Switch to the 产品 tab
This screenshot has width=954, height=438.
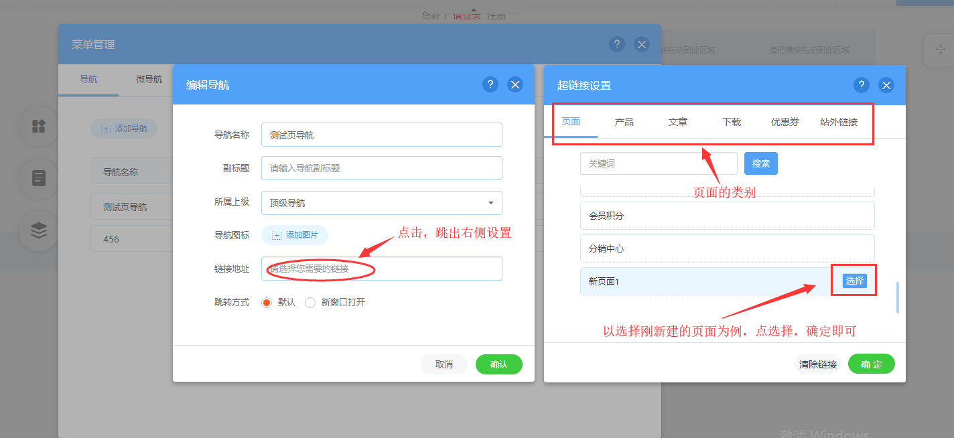624,122
